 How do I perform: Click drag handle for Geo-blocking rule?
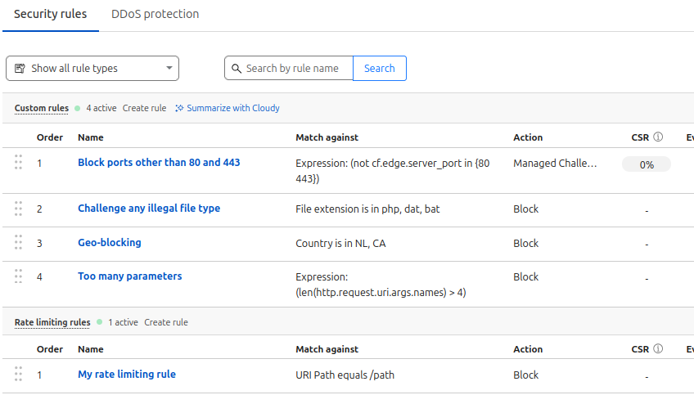point(18,242)
